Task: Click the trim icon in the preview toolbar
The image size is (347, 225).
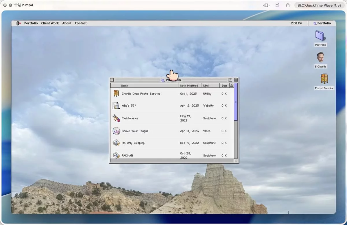Action: pyautogui.click(x=266, y=5)
